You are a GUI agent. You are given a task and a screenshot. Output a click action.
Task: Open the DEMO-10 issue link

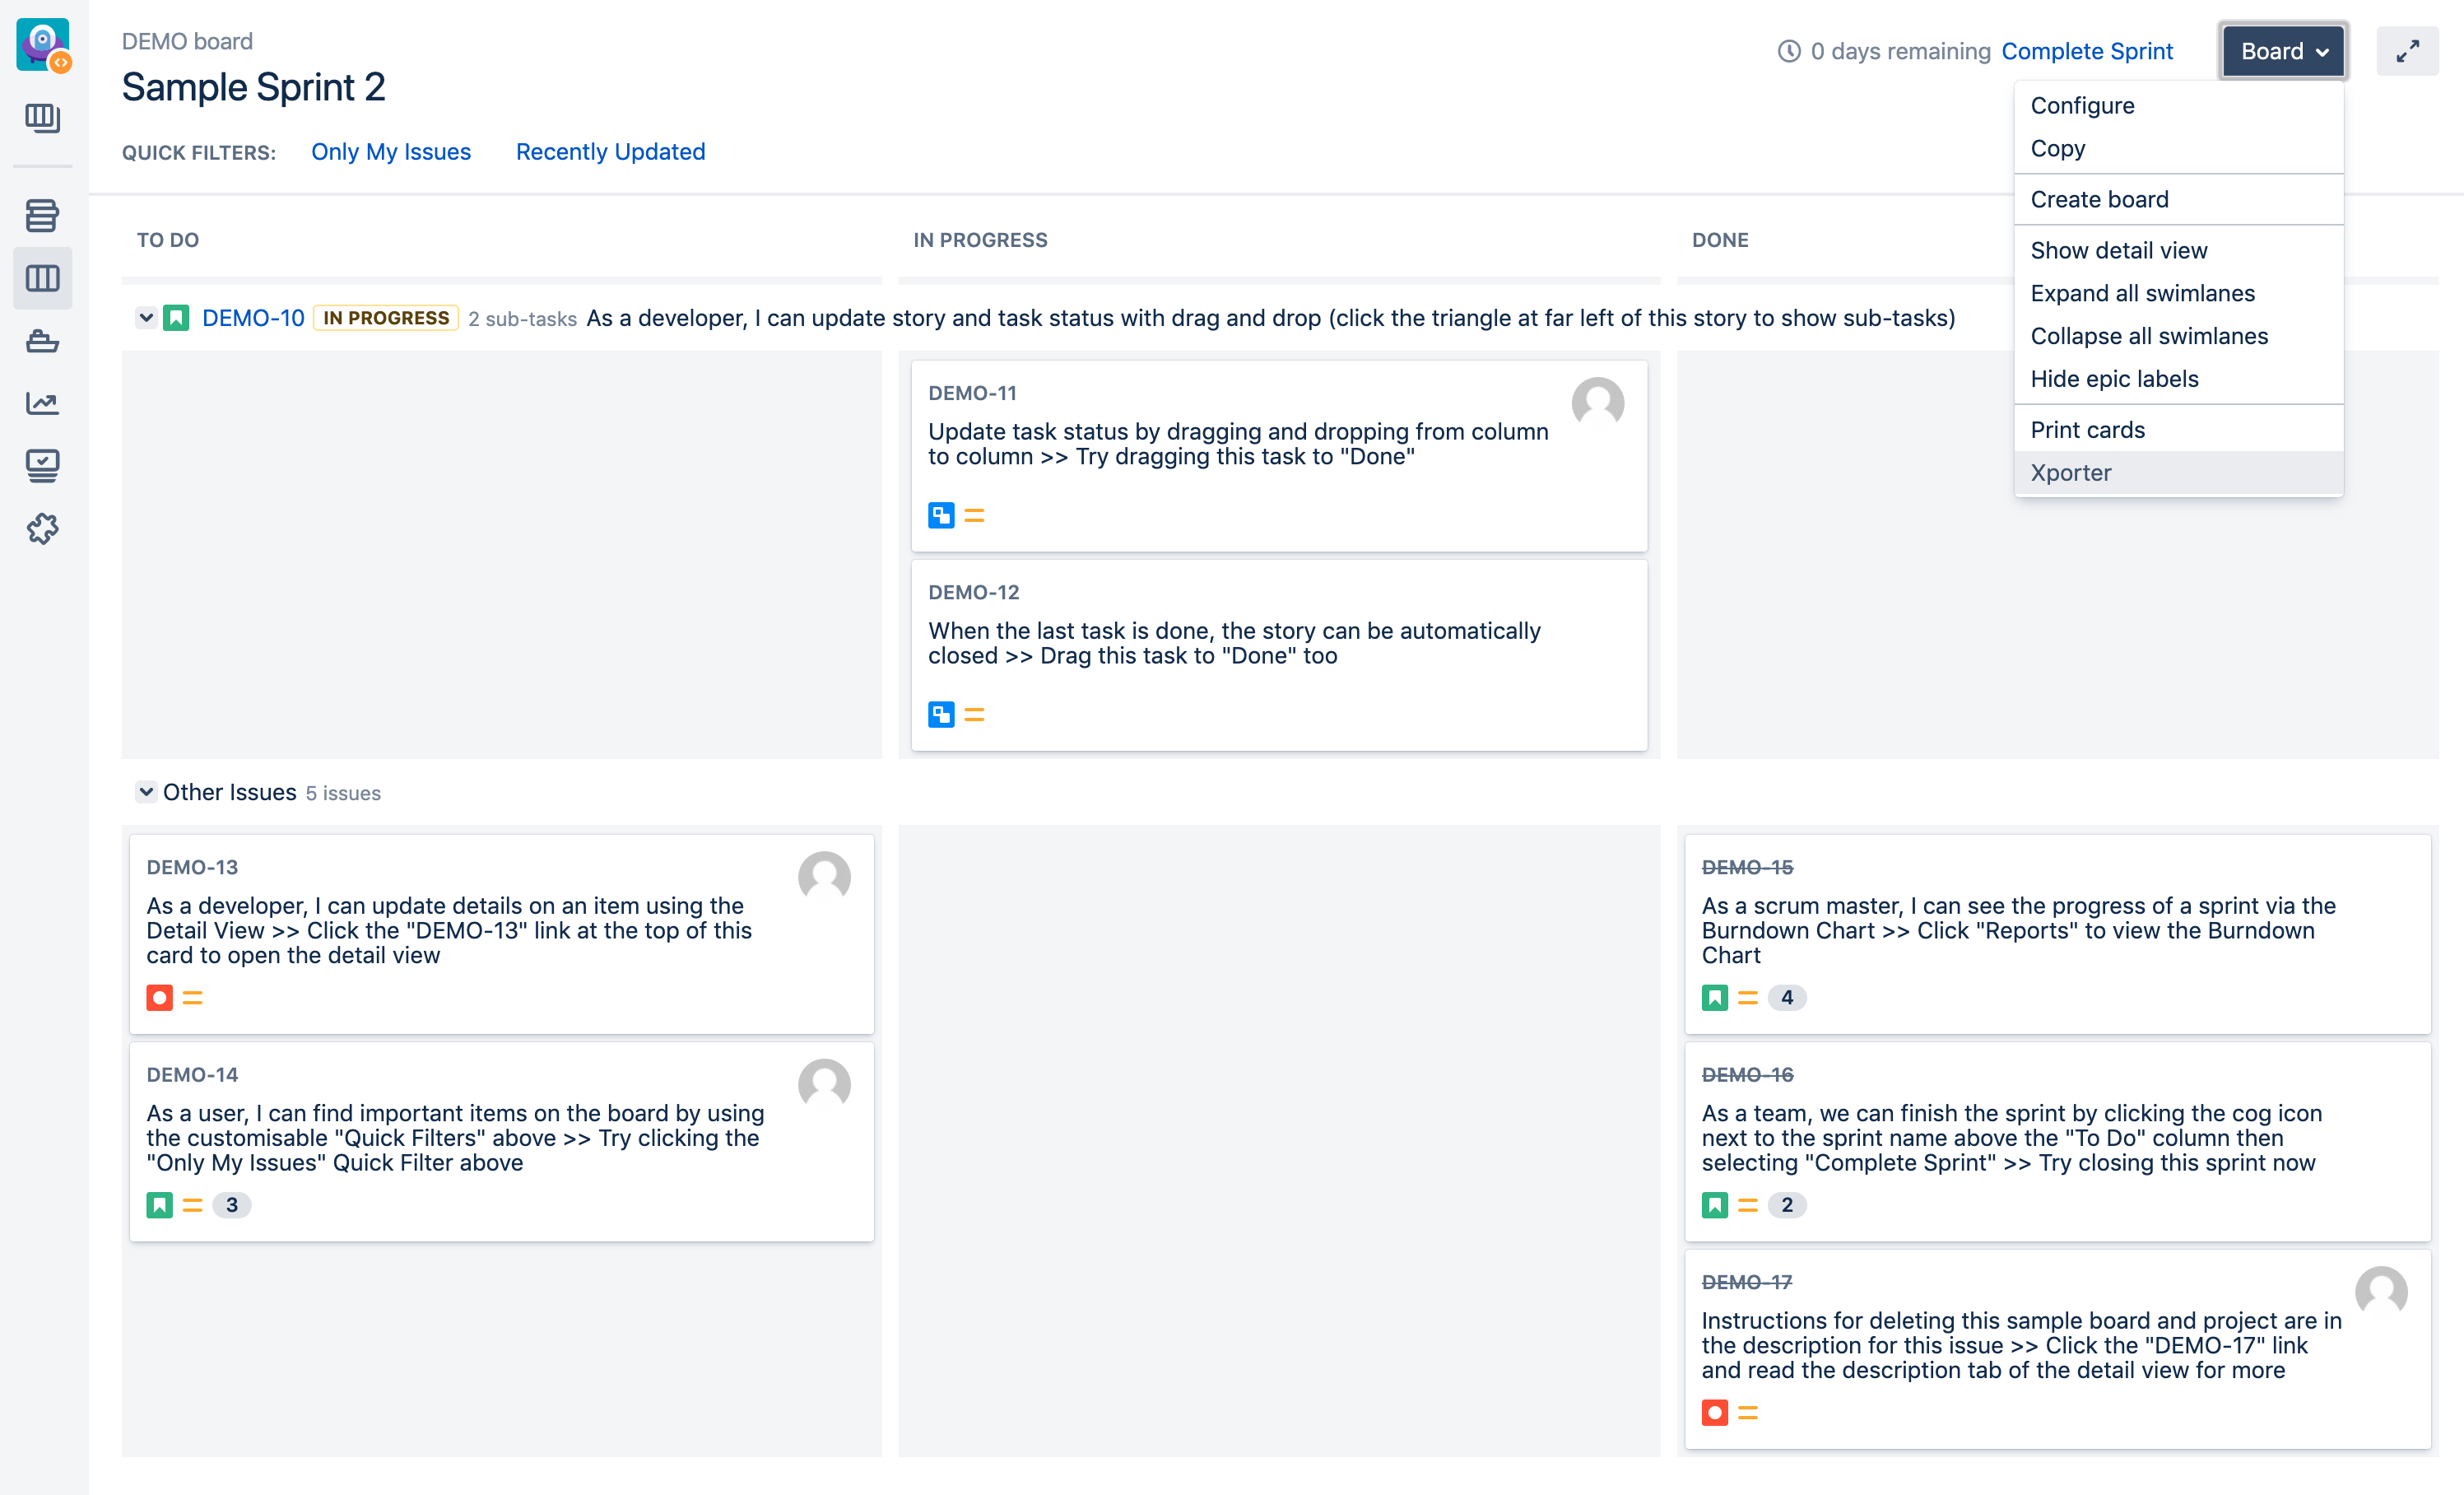pyautogui.click(x=253, y=318)
